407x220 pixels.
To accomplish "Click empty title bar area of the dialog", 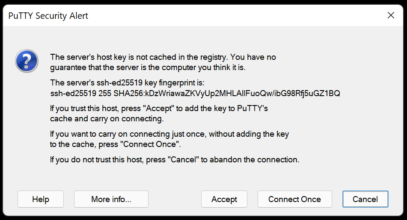I will point(234,15).
